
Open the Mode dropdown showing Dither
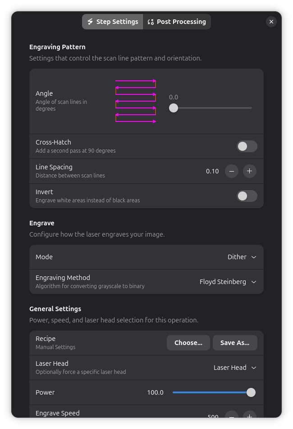pos(242,257)
